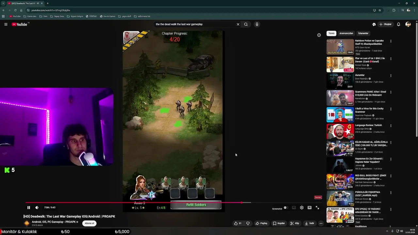Select the Aramanızdan filter chip

pos(346,33)
